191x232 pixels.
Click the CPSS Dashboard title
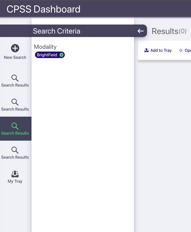tap(43, 9)
